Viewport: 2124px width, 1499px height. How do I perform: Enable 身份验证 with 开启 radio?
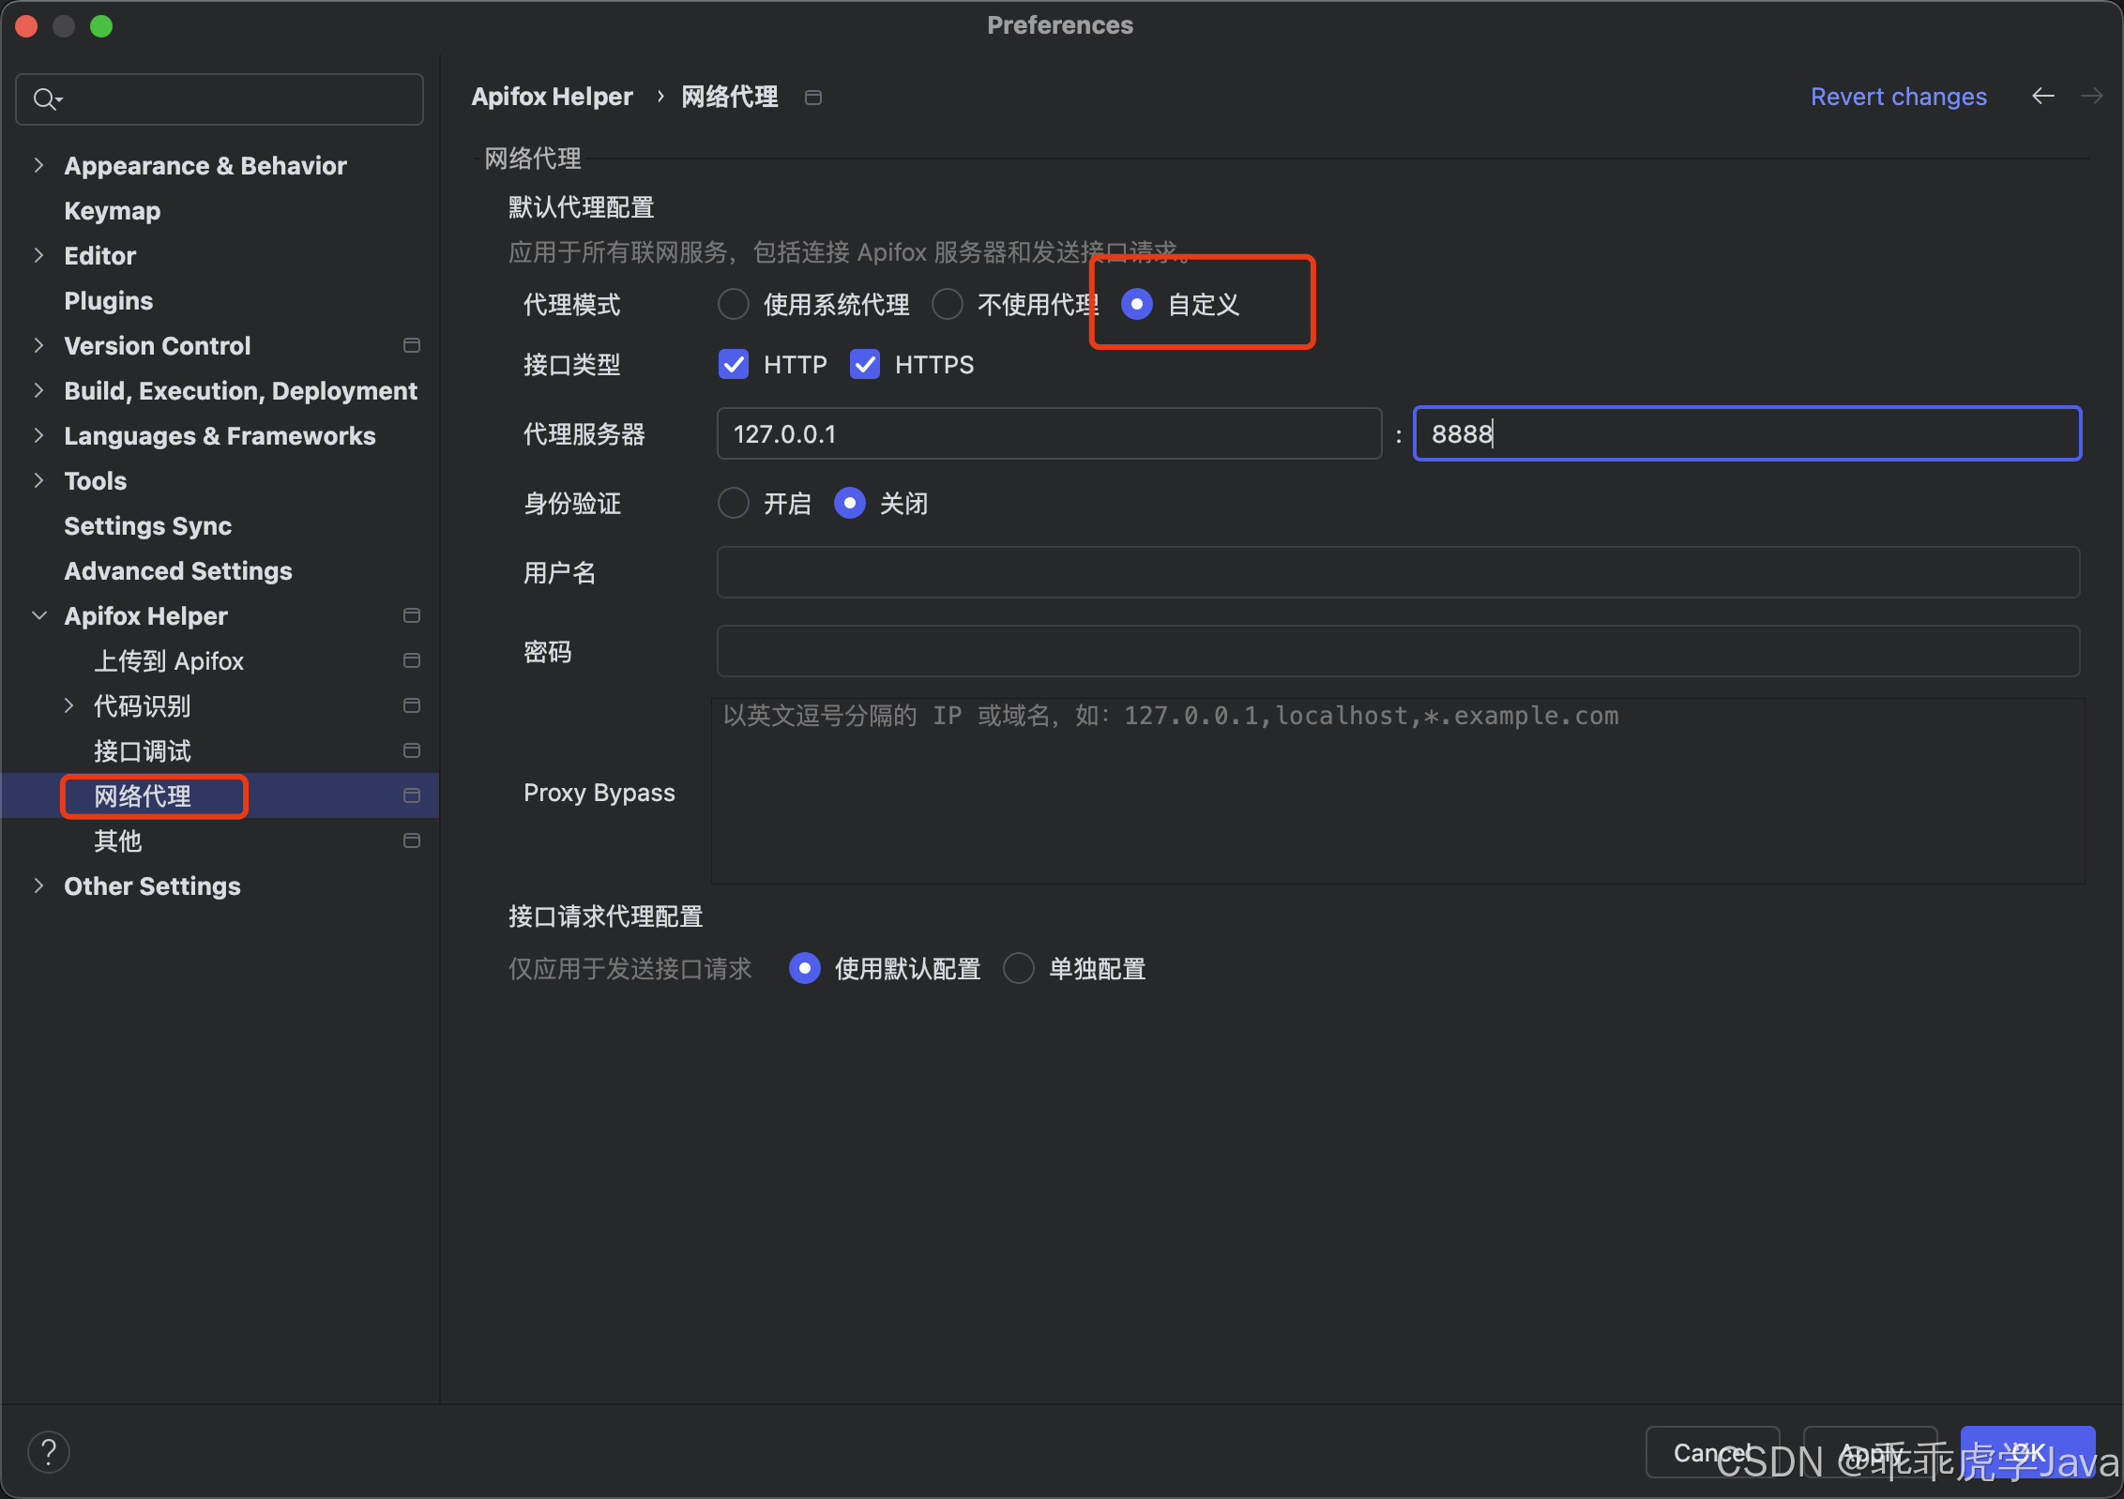734,503
